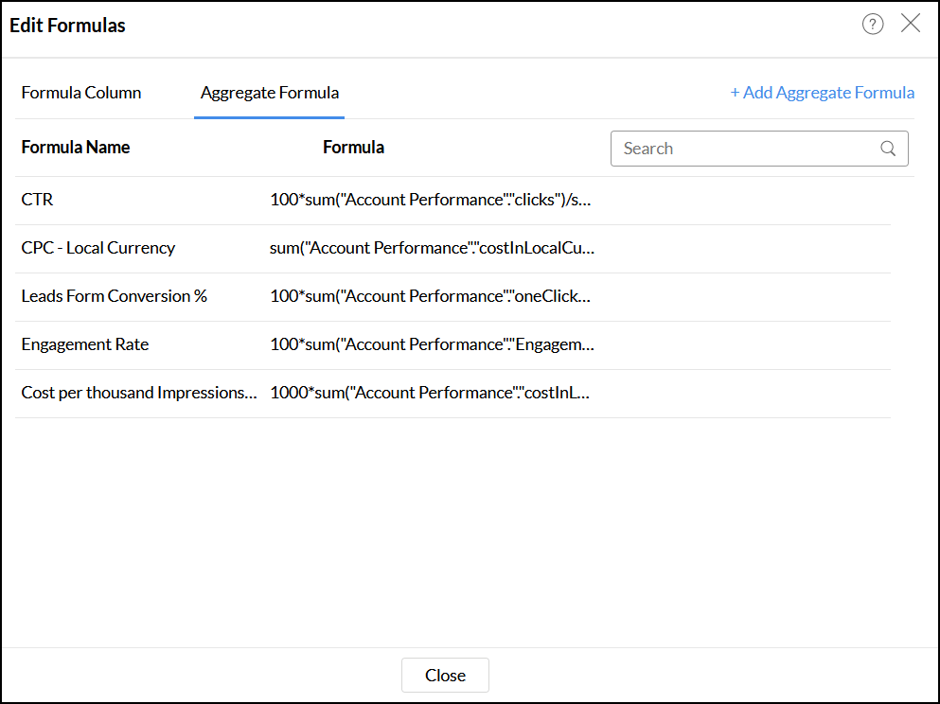Choose the Engagement Rate formula entry
The width and height of the screenshot is (940, 704).
coord(85,344)
